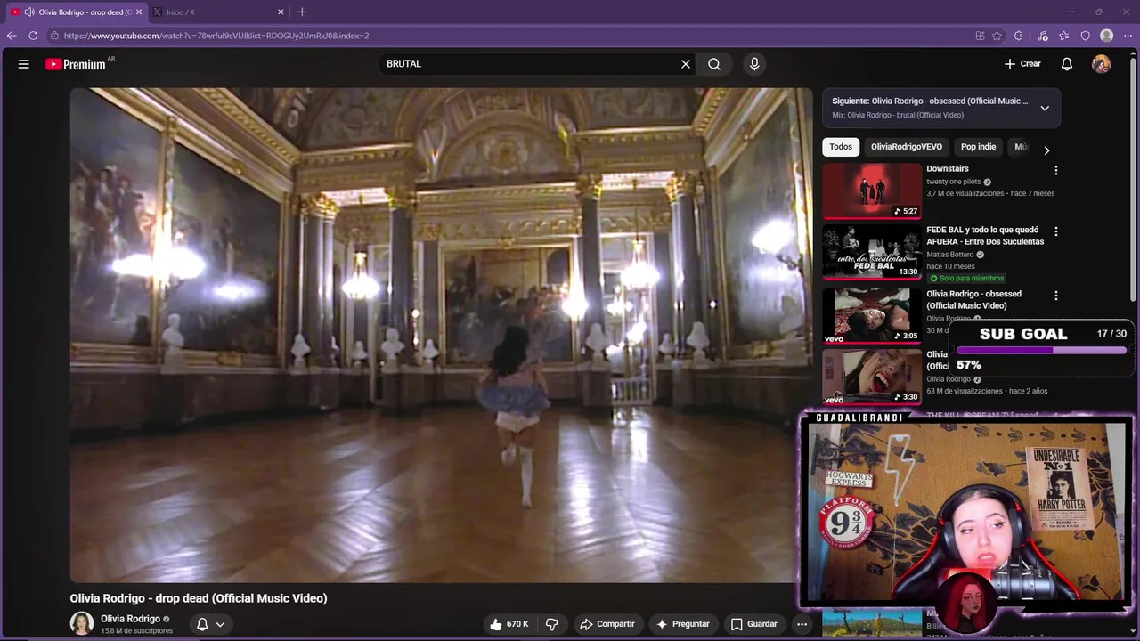Click the page vertical scrollbar
The width and height of the screenshot is (1140, 641).
pos(1134,178)
